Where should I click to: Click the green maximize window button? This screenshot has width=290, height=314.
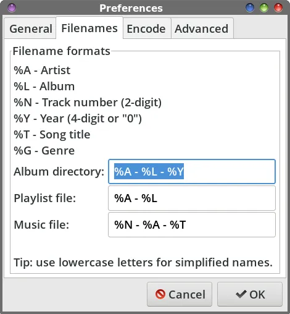[x=264, y=8]
